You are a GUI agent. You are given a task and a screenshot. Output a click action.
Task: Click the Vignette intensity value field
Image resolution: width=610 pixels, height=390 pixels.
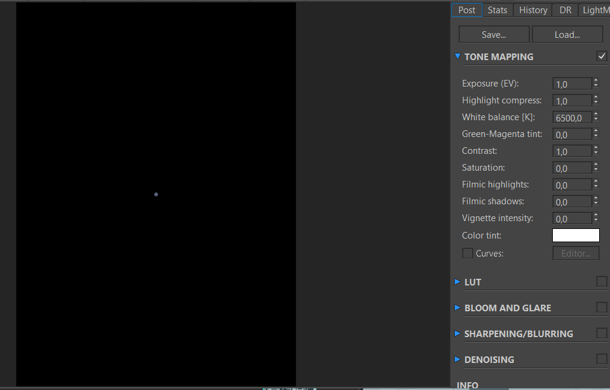pos(572,218)
